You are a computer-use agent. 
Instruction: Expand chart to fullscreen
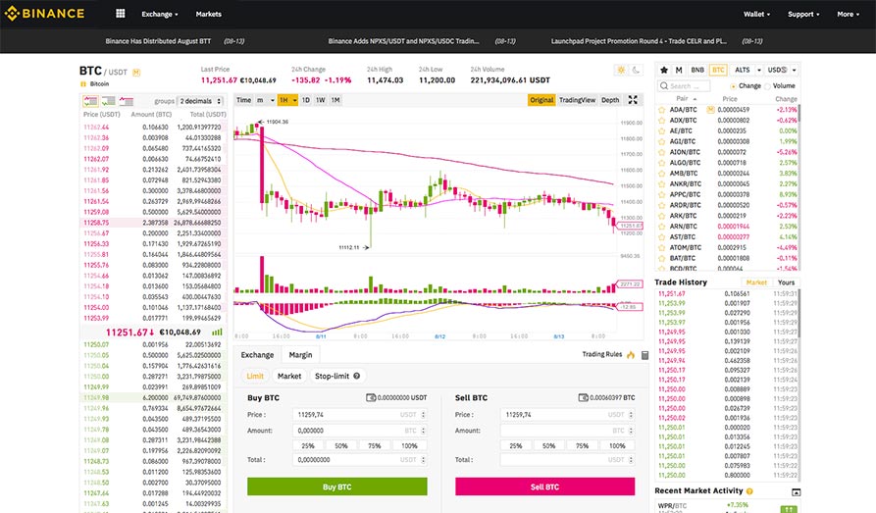[633, 99]
